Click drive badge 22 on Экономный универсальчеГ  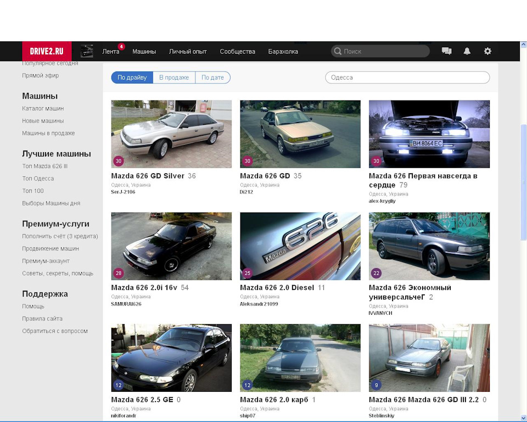377,273
